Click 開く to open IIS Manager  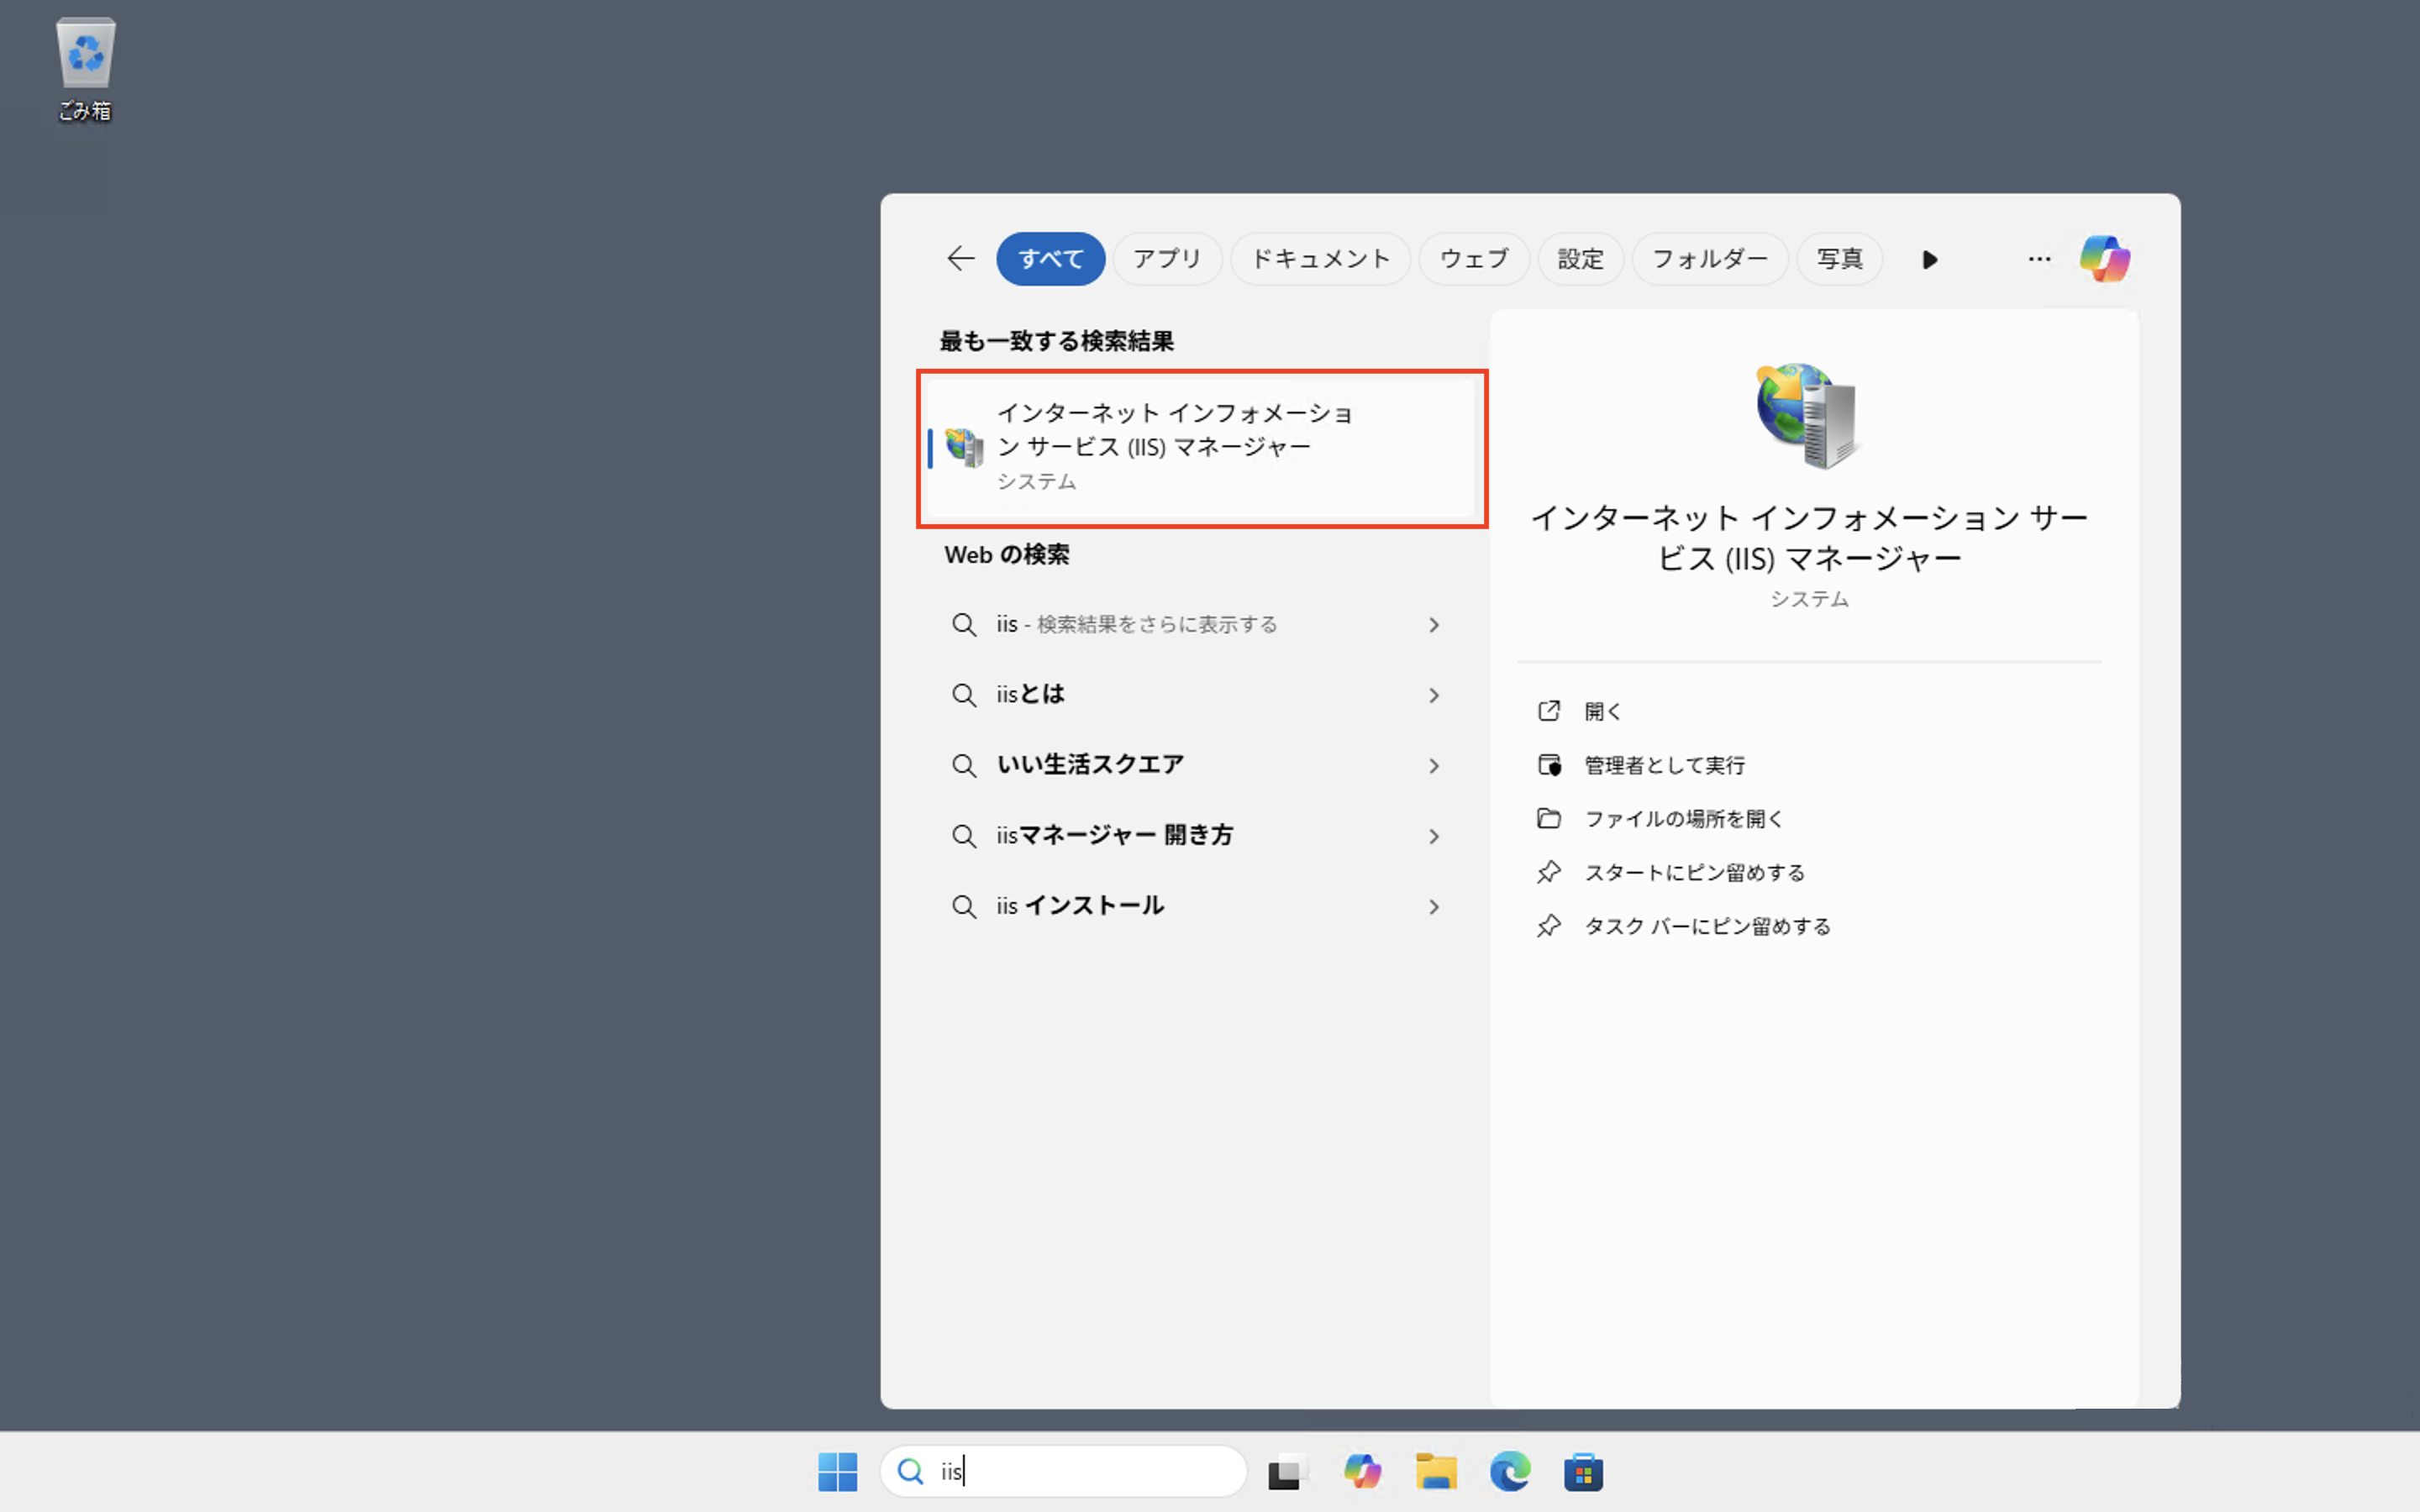pos(1603,711)
